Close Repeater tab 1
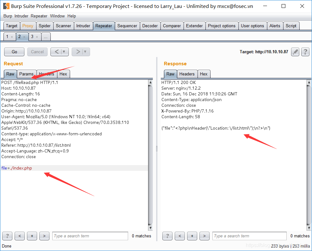Screen dimensions: 312x251 (12, 37)
